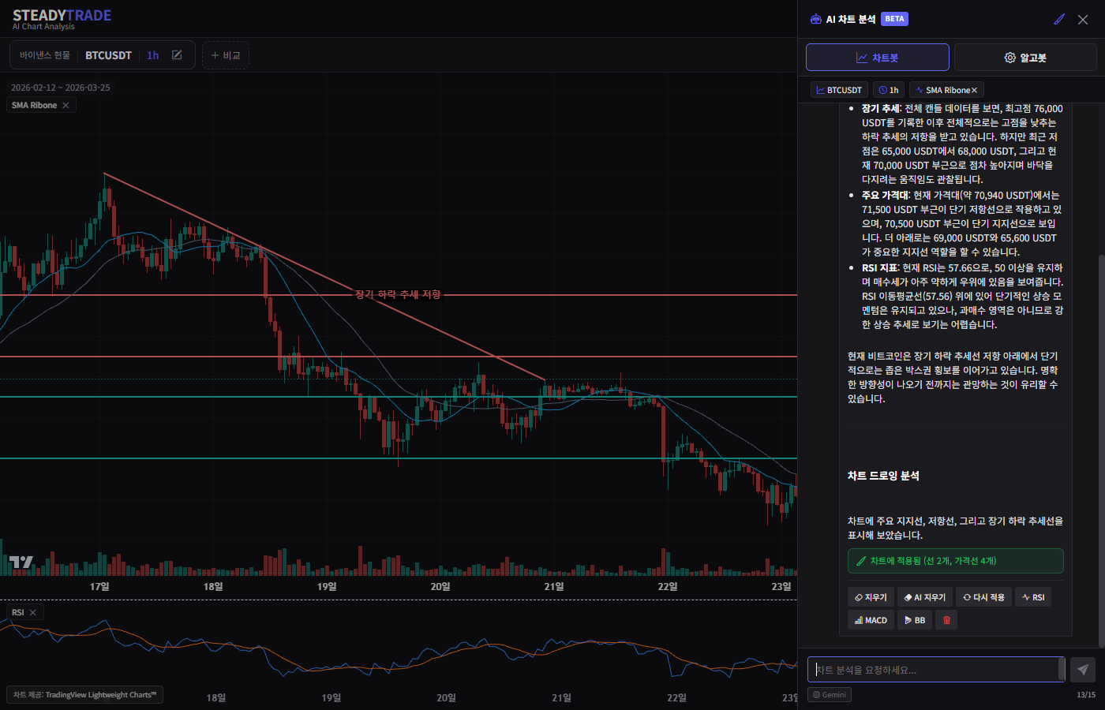Image resolution: width=1105 pixels, height=710 pixels.
Task: Click the 20일 date label on the price chart axis
Action: pos(440,586)
